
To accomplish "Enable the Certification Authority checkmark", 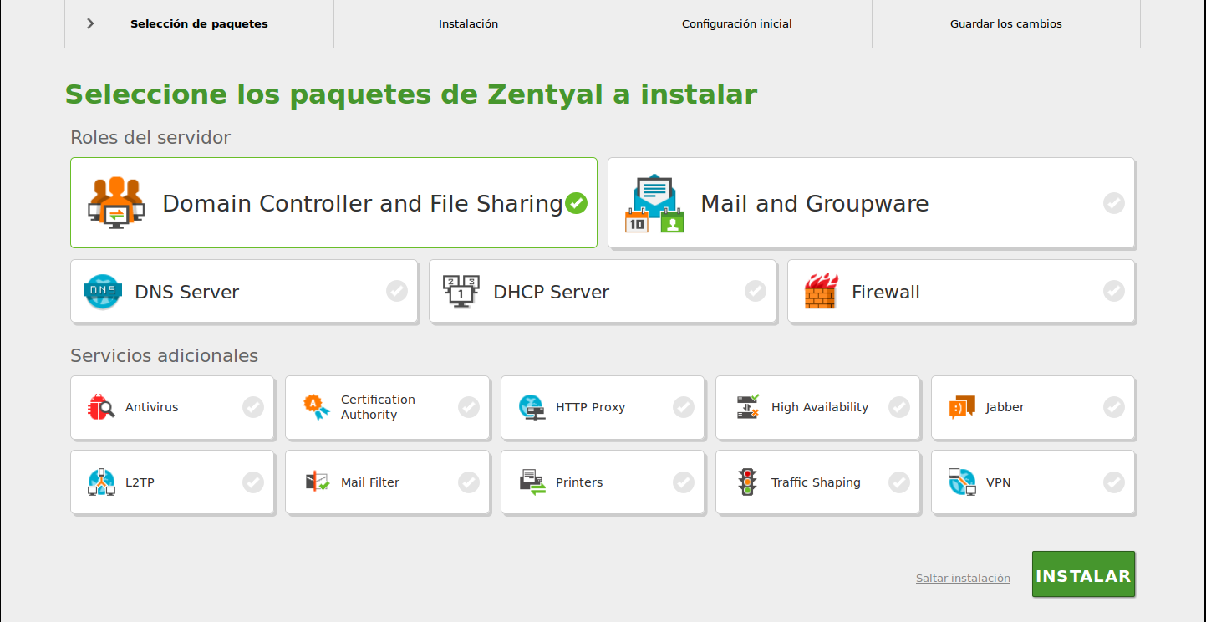I will (469, 407).
